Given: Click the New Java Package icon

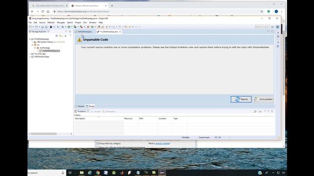Looking at the screenshot, I should click(x=88, y=27).
